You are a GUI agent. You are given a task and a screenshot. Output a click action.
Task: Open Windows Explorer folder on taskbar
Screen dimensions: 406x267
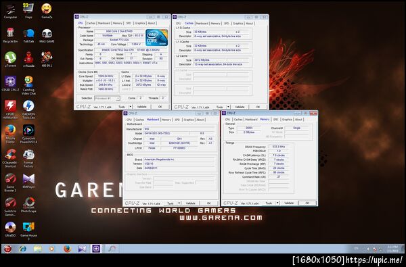[x=37, y=249]
